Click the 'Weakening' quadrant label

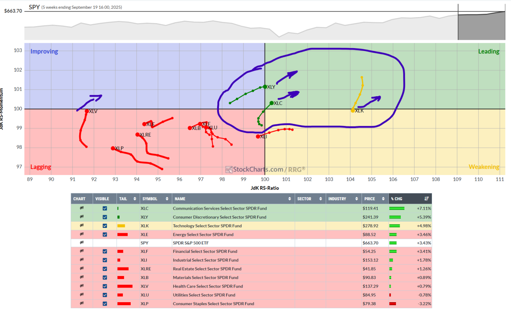pyautogui.click(x=484, y=167)
